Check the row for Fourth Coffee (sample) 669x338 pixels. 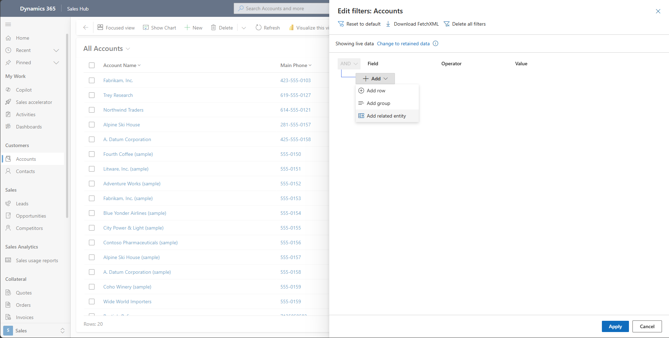[x=92, y=154]
